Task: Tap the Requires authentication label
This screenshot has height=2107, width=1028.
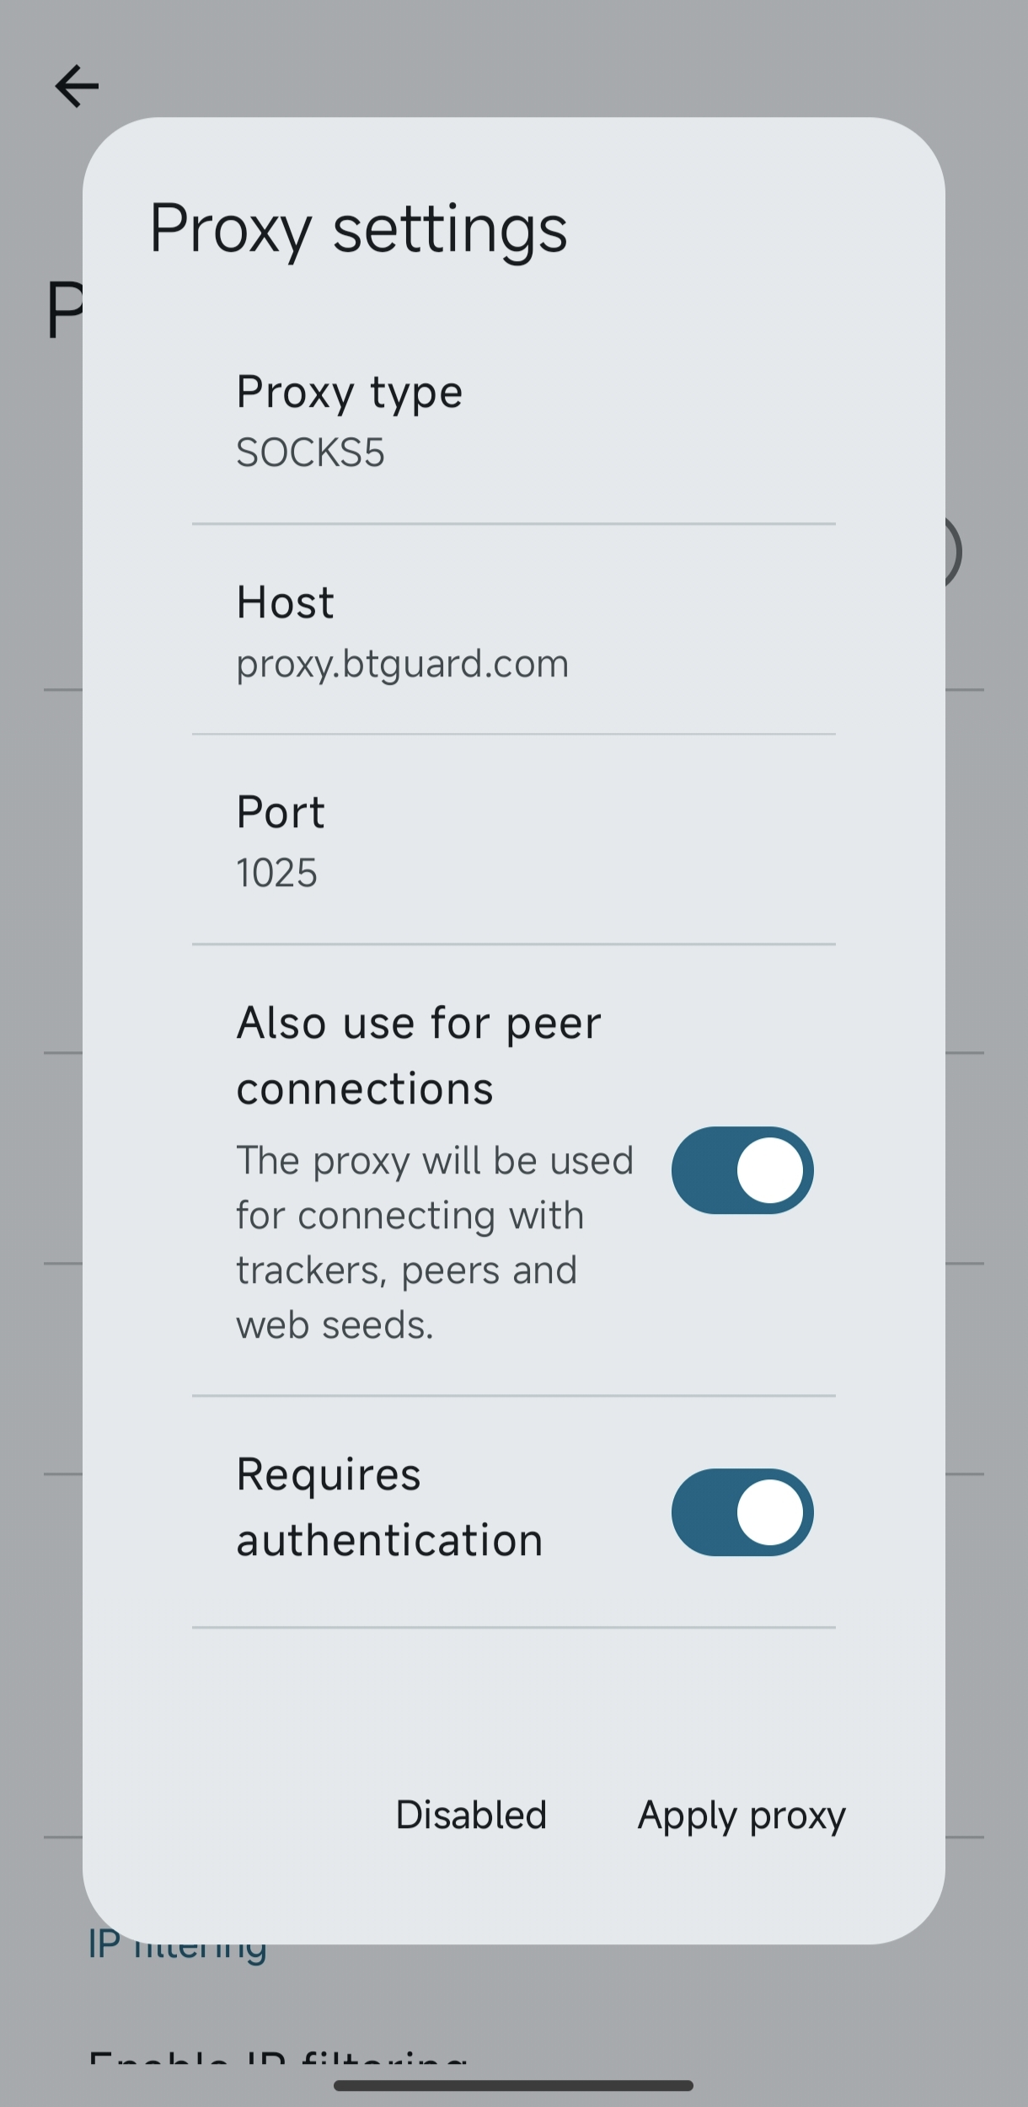Action: [389, 1507]
